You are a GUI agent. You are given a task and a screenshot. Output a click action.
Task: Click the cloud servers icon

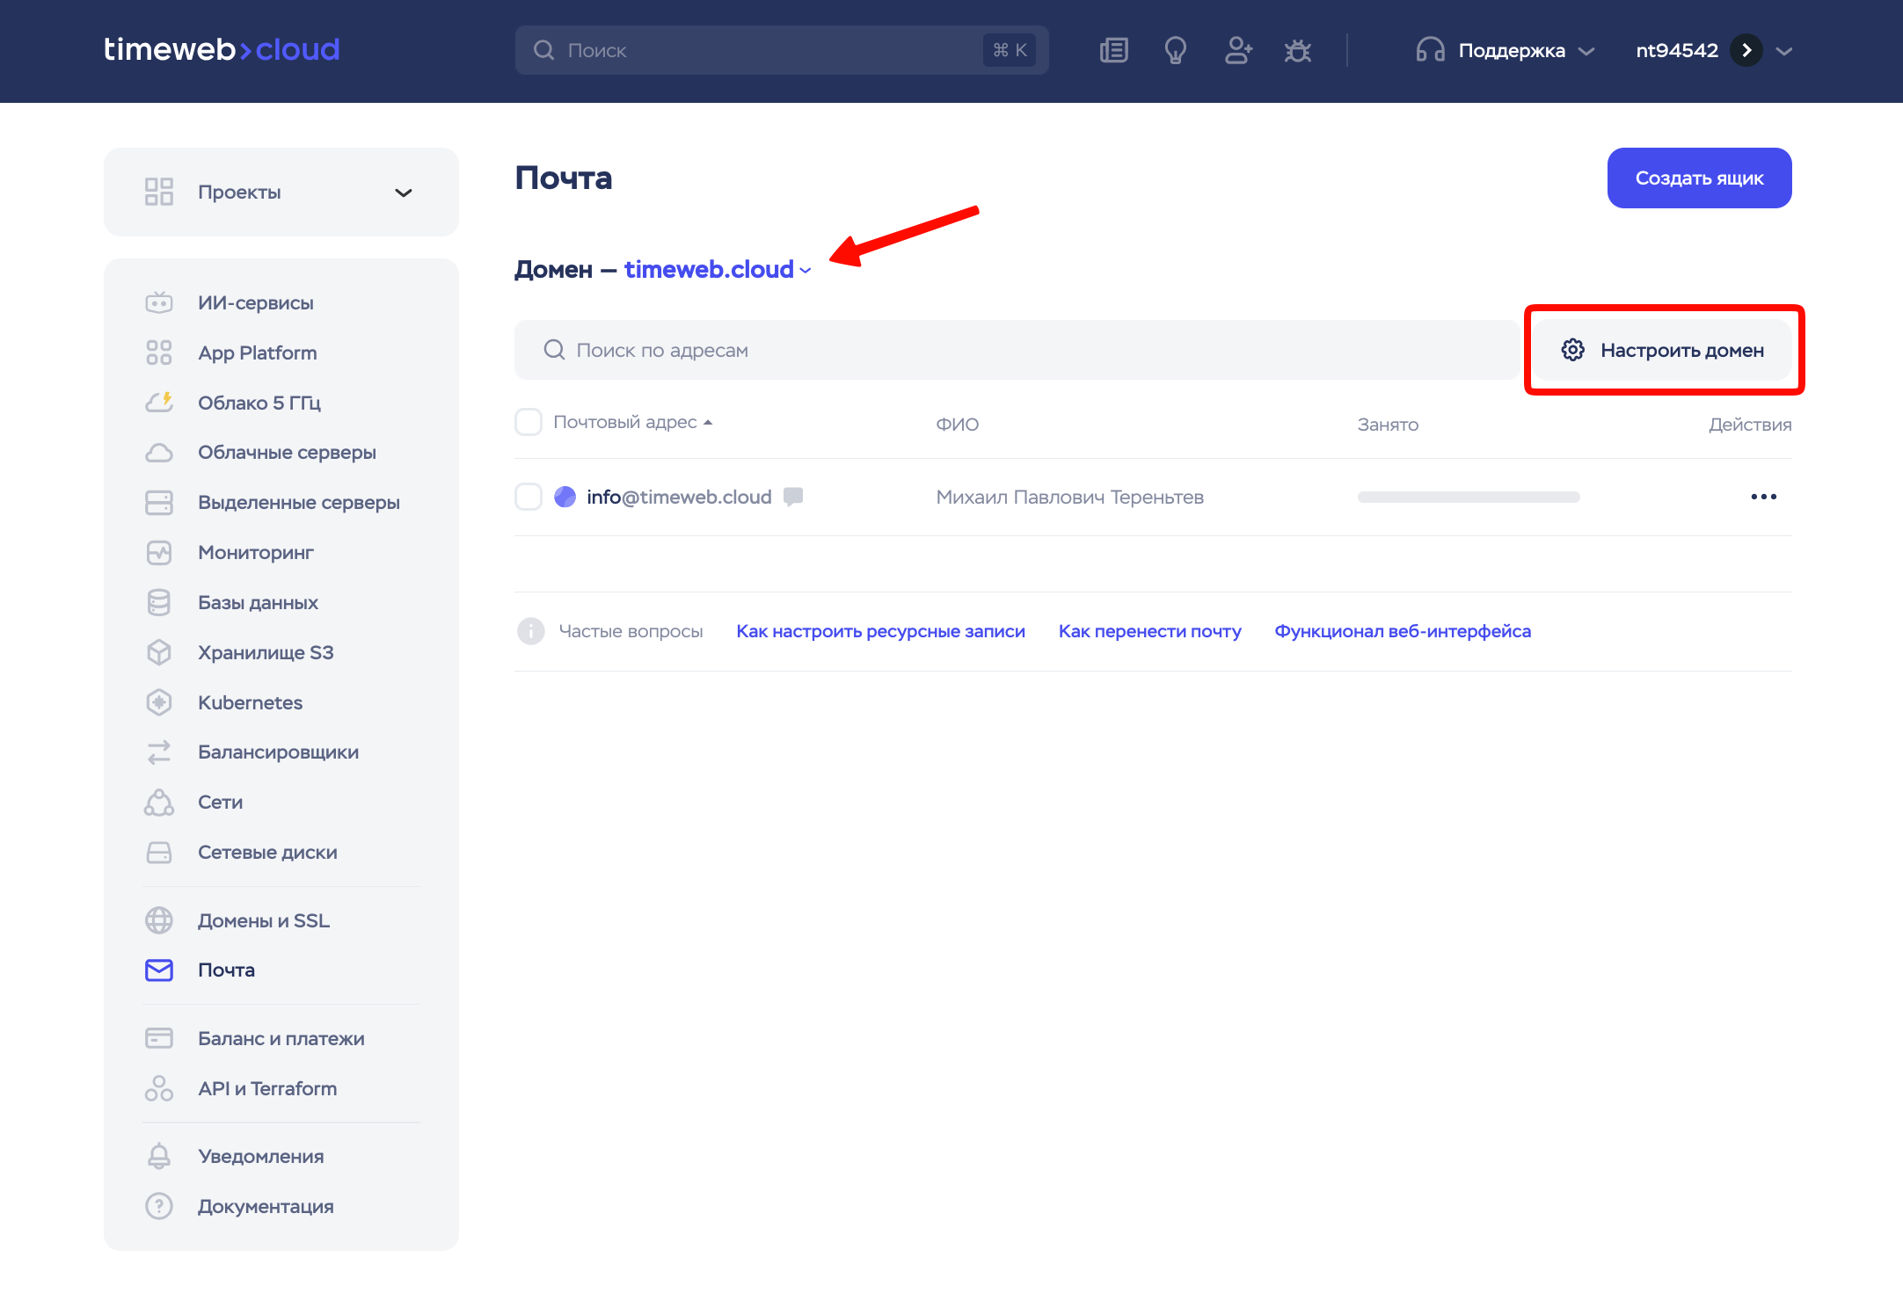click(x=159, y=453)
